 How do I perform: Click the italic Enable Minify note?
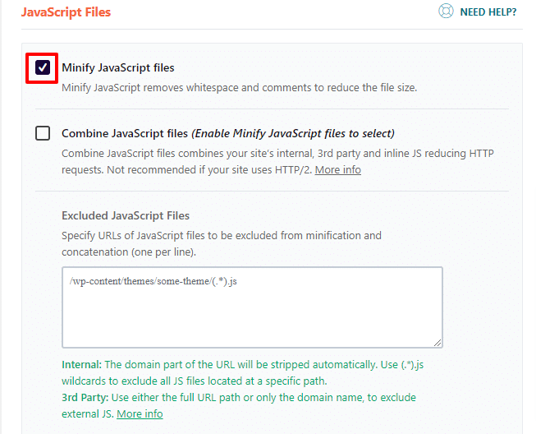coord(293,133)
